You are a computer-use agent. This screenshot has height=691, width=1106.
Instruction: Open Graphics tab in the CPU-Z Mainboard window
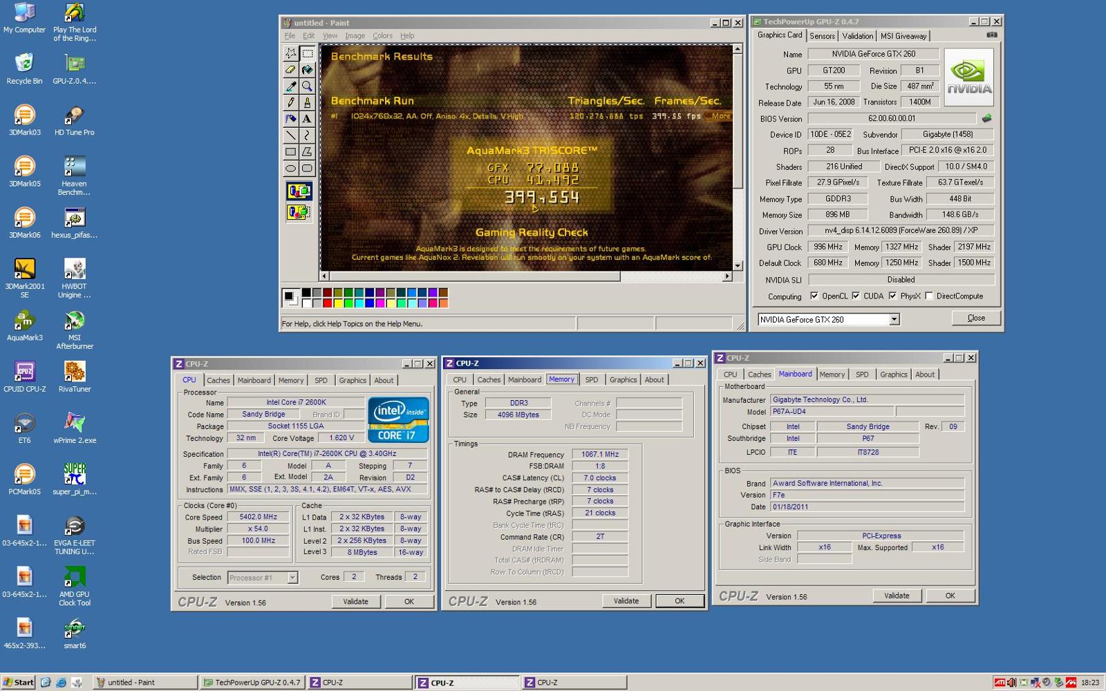893,375
